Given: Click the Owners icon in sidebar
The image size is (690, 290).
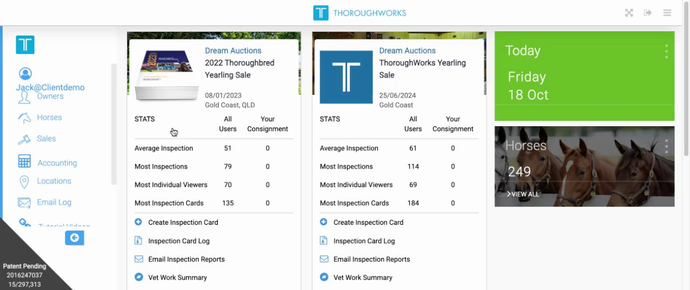Looking at the screenshot, I should pos(24,97).
